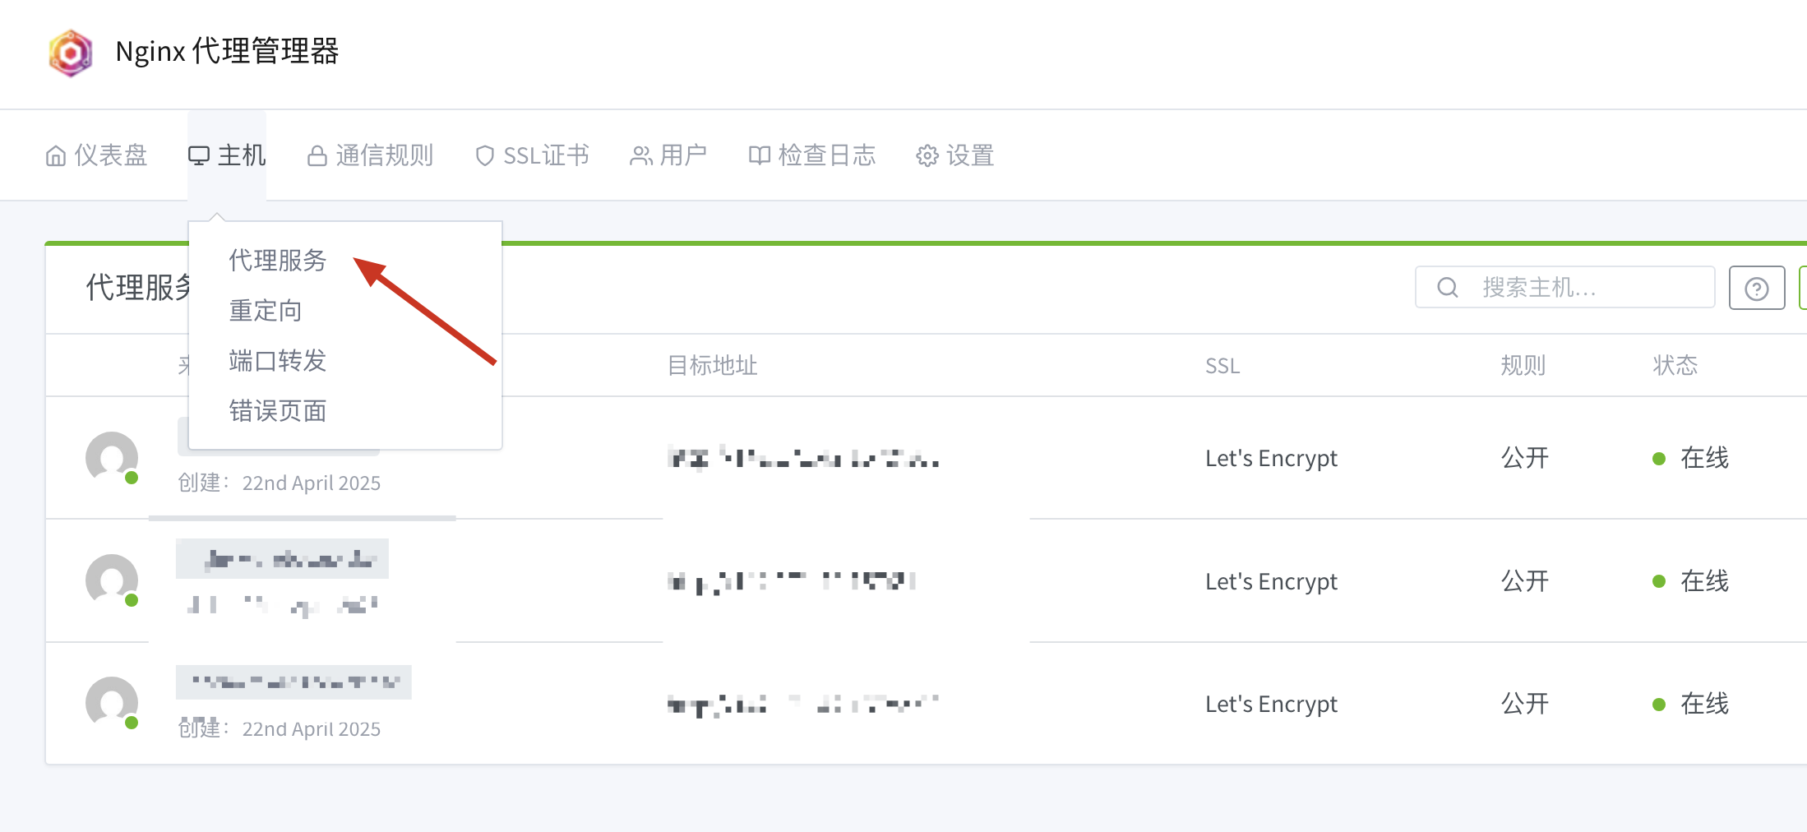Click second proxy host avatar icon
This screenshot has height=832, width=1807.
coord(112,580)
